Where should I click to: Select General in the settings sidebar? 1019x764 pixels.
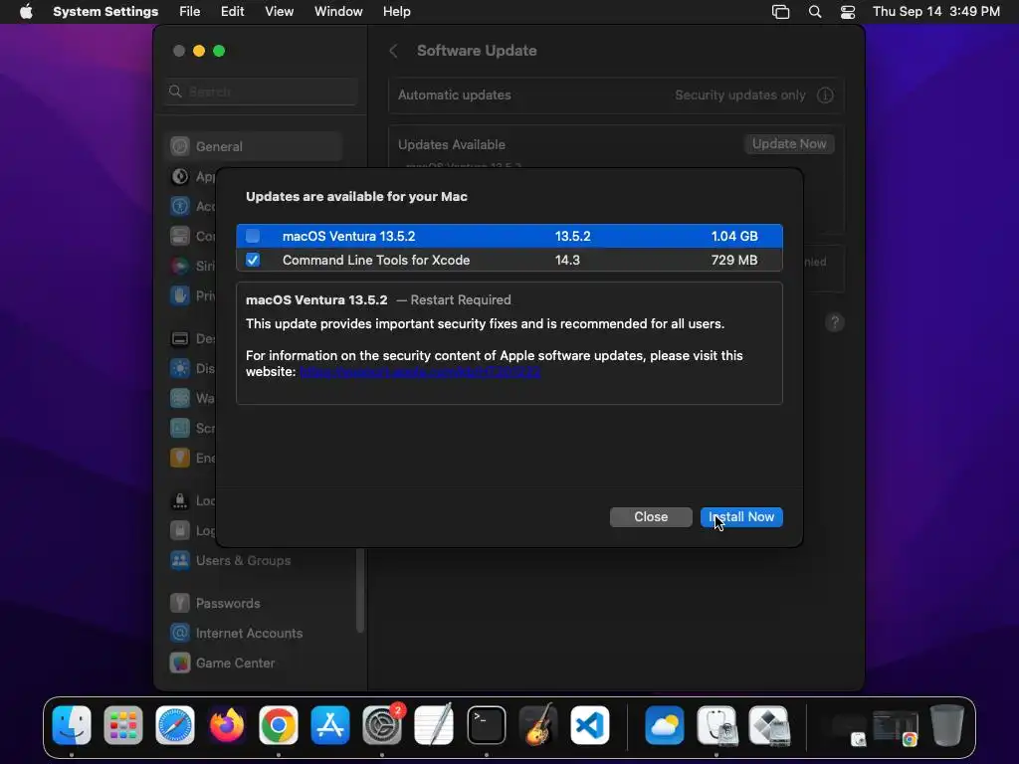click(254, 147)
